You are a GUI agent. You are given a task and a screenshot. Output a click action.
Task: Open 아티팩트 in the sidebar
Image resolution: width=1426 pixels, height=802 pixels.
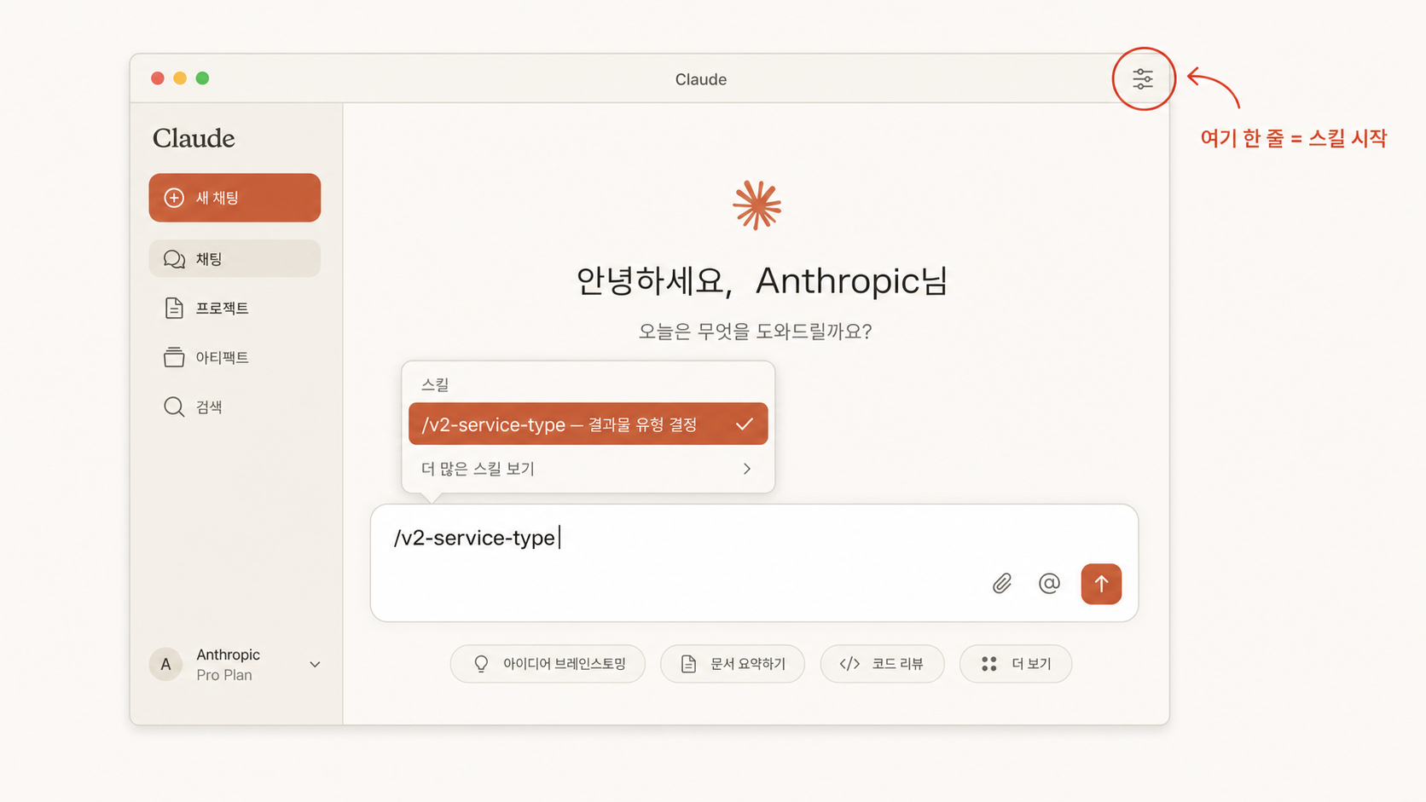[235, 357]
